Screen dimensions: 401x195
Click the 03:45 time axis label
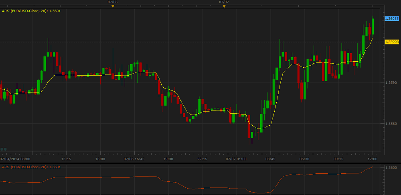tap(270, 159)
